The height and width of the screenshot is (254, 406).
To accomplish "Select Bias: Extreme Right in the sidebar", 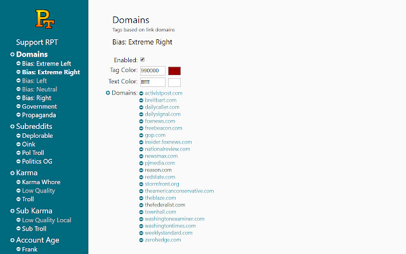I will pos(51,72).
